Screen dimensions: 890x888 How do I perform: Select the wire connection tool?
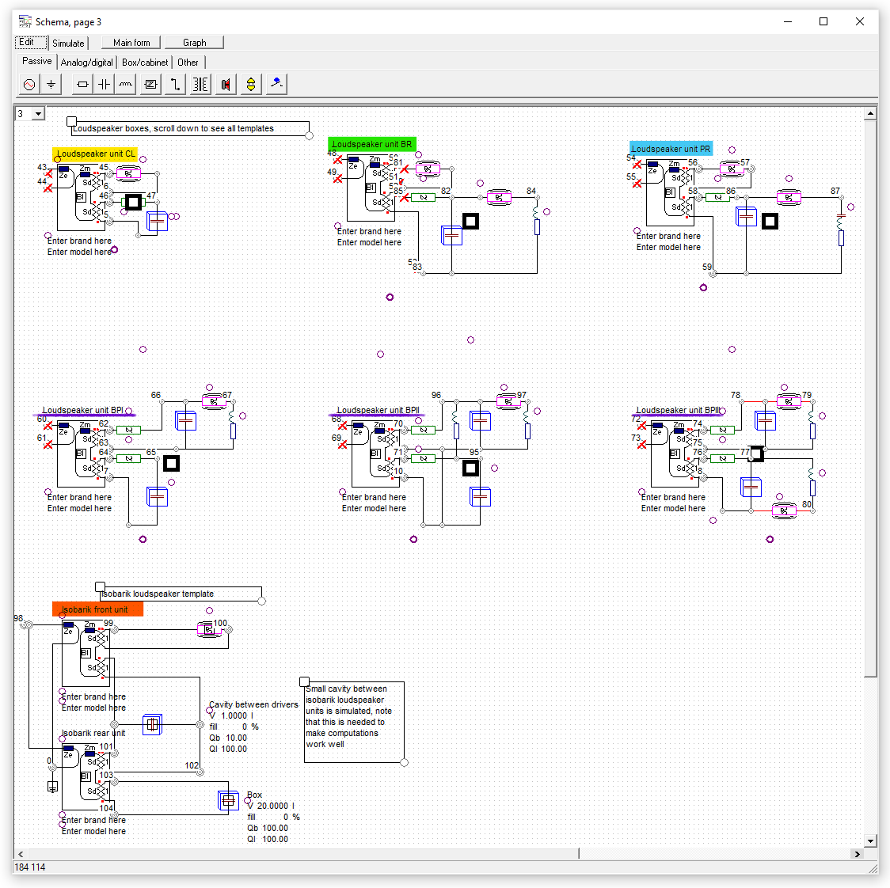[175, 84]
